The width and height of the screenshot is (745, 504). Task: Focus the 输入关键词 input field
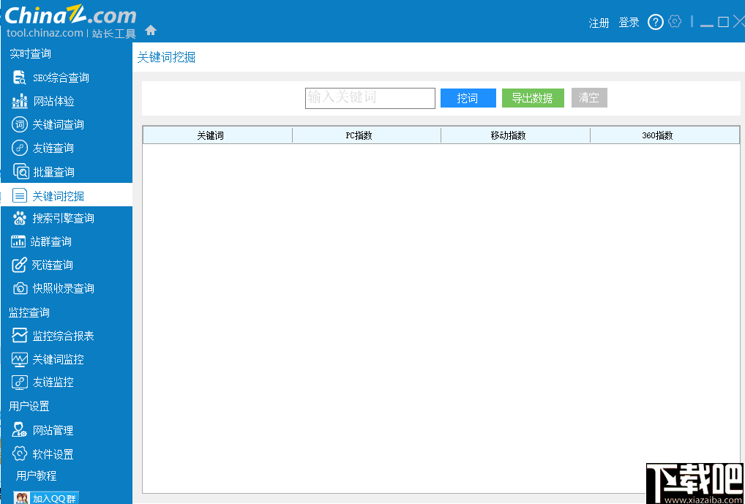coord(370,98)
